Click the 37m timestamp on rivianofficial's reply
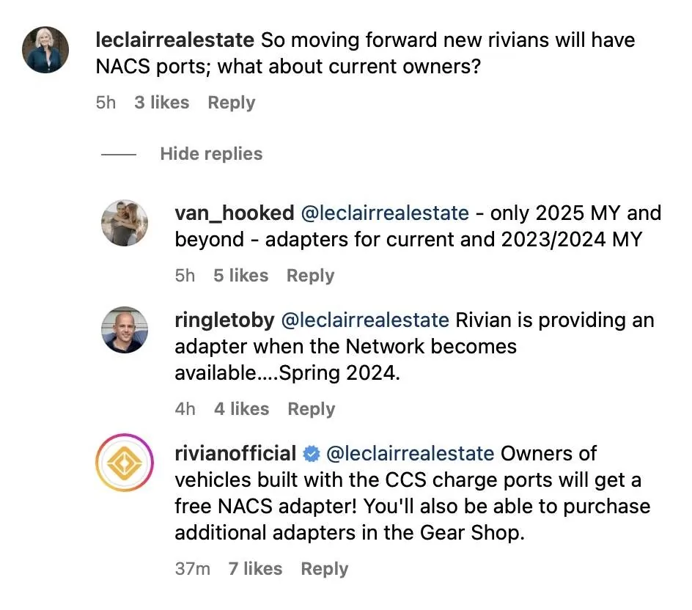This screenshot has height=610, width=692. (x=193, y=569)
